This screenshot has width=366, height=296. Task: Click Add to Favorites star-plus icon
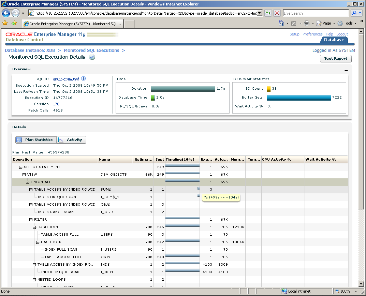[x=14, y=23]
